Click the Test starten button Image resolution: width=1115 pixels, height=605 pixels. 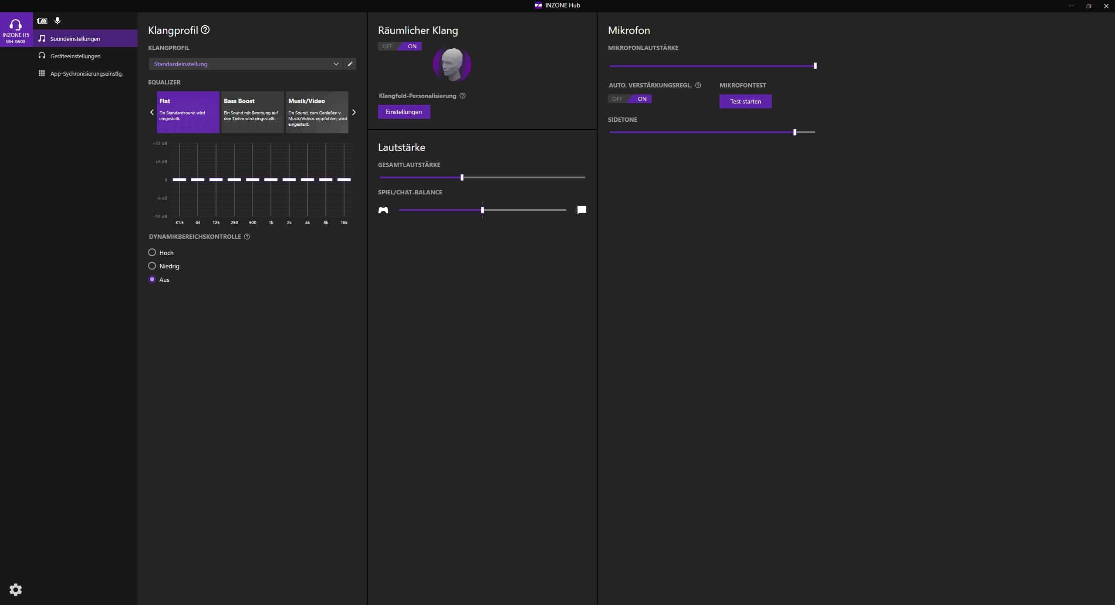coord(745,101)
